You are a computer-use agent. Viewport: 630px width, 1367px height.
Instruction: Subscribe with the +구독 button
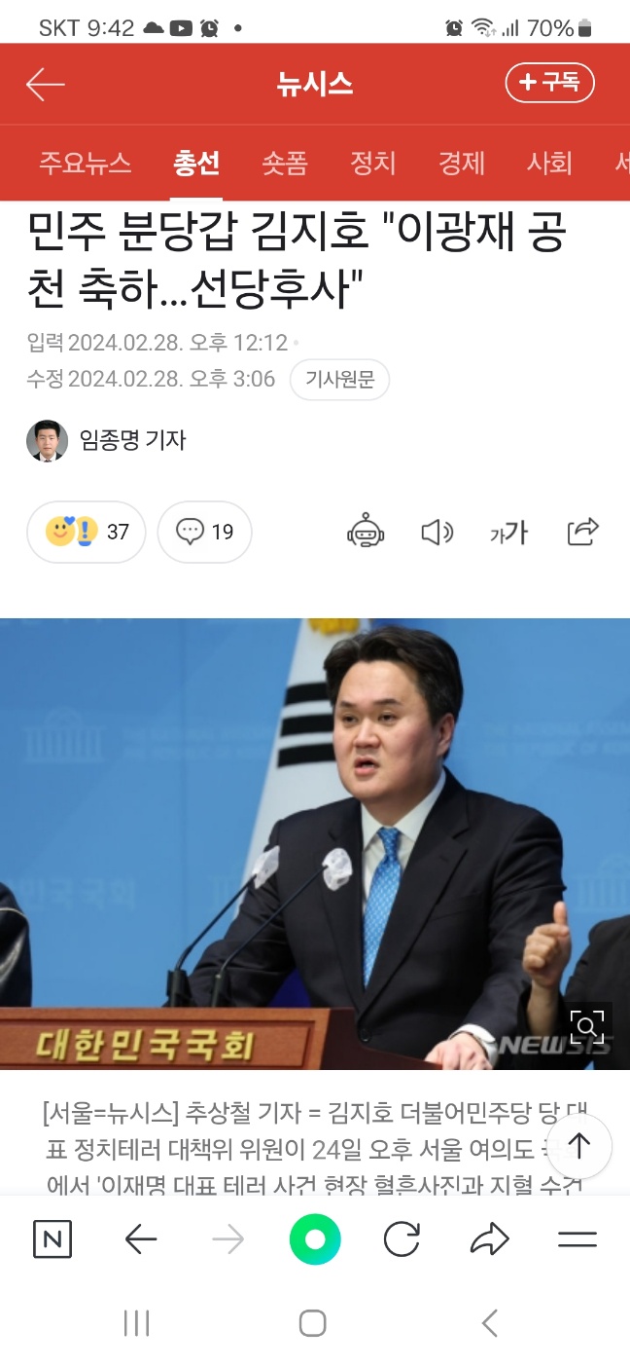click(x=549, y=83)
